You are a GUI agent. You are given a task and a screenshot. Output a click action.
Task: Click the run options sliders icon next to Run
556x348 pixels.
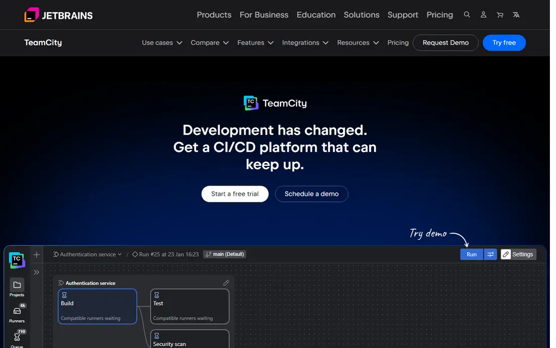click(x=490, y=254)
